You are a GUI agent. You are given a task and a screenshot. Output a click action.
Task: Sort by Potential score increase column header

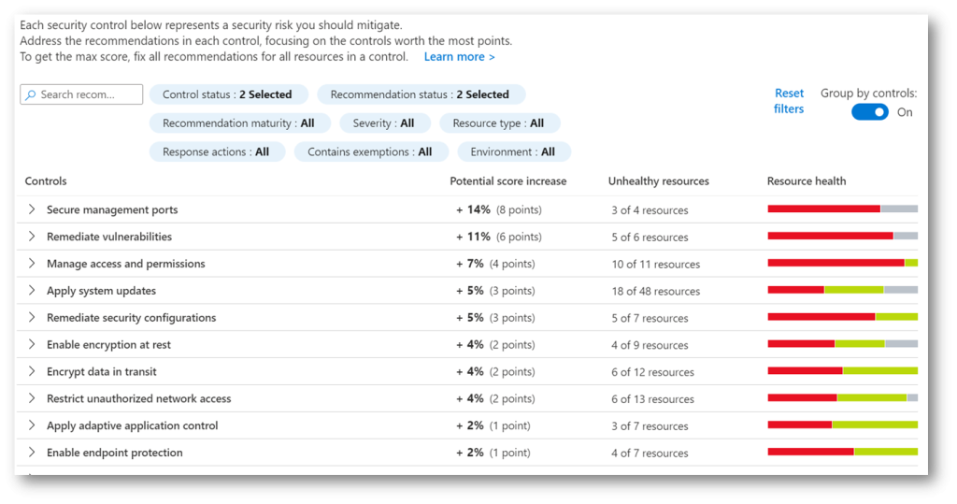(507, 180)
